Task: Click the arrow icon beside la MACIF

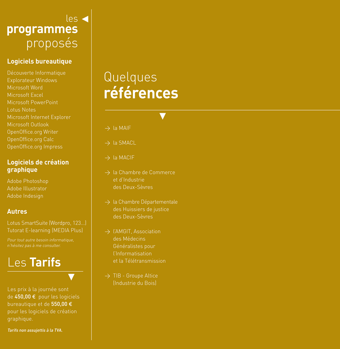Action: click(x=107, y=158)
